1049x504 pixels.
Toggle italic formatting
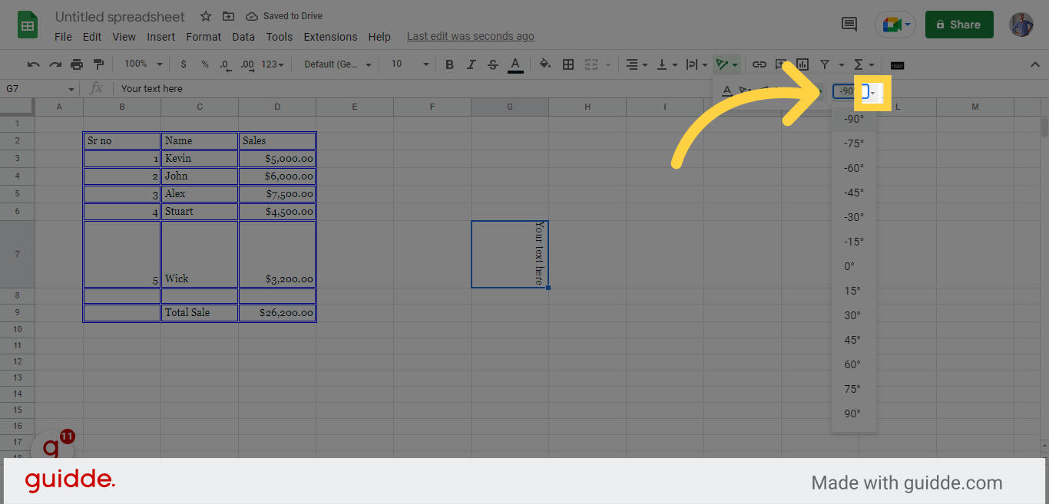coord(471,64)
